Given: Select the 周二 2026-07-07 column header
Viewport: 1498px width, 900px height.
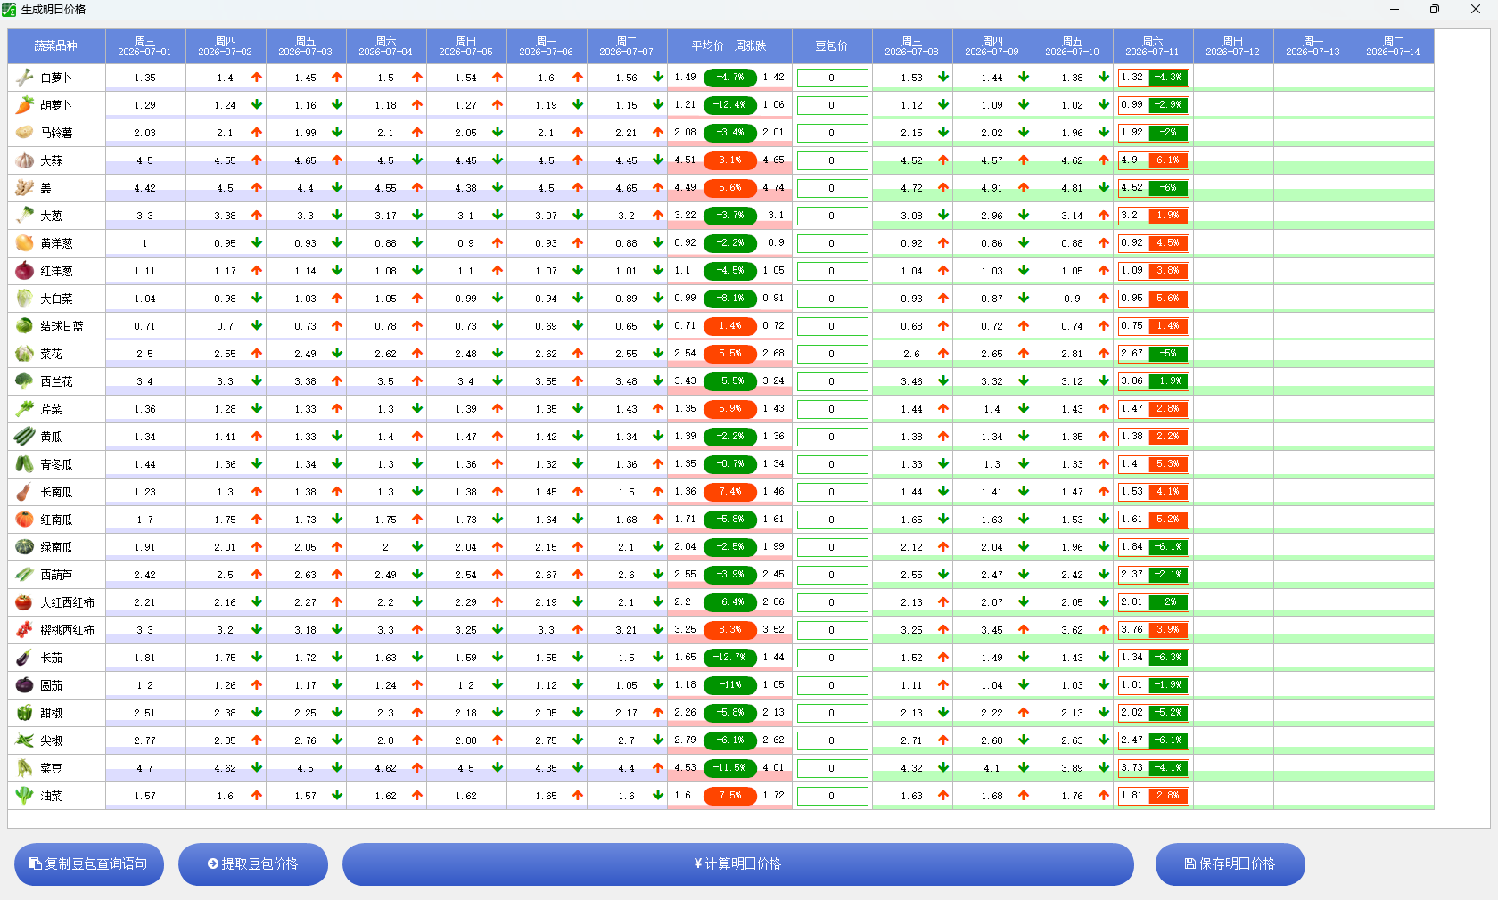Looking at the screenshot, I should [x=627, y=46].
